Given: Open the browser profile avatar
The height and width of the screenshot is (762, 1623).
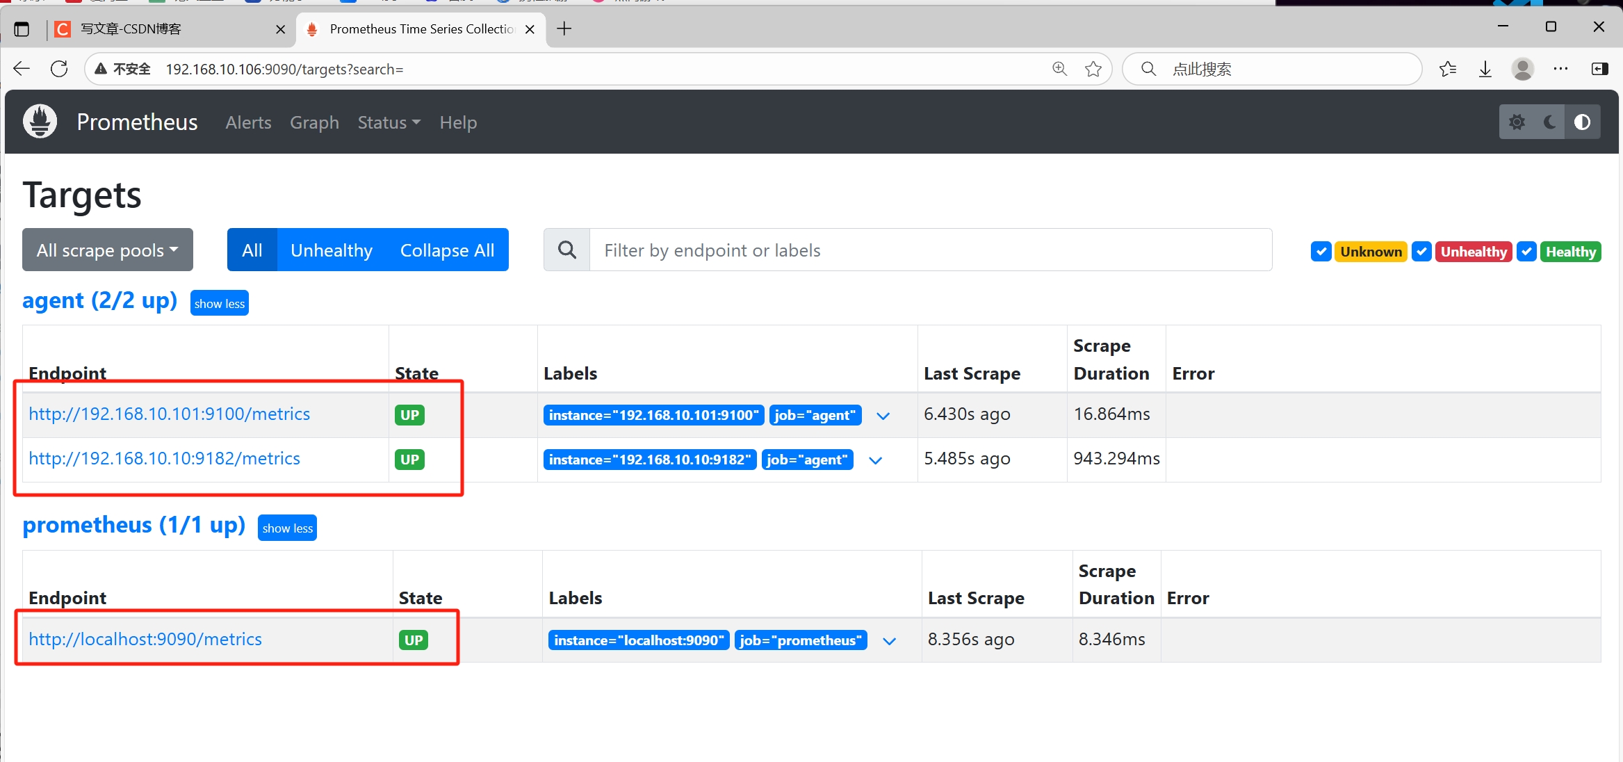Looking at the screenshot, I should 1522,69.
